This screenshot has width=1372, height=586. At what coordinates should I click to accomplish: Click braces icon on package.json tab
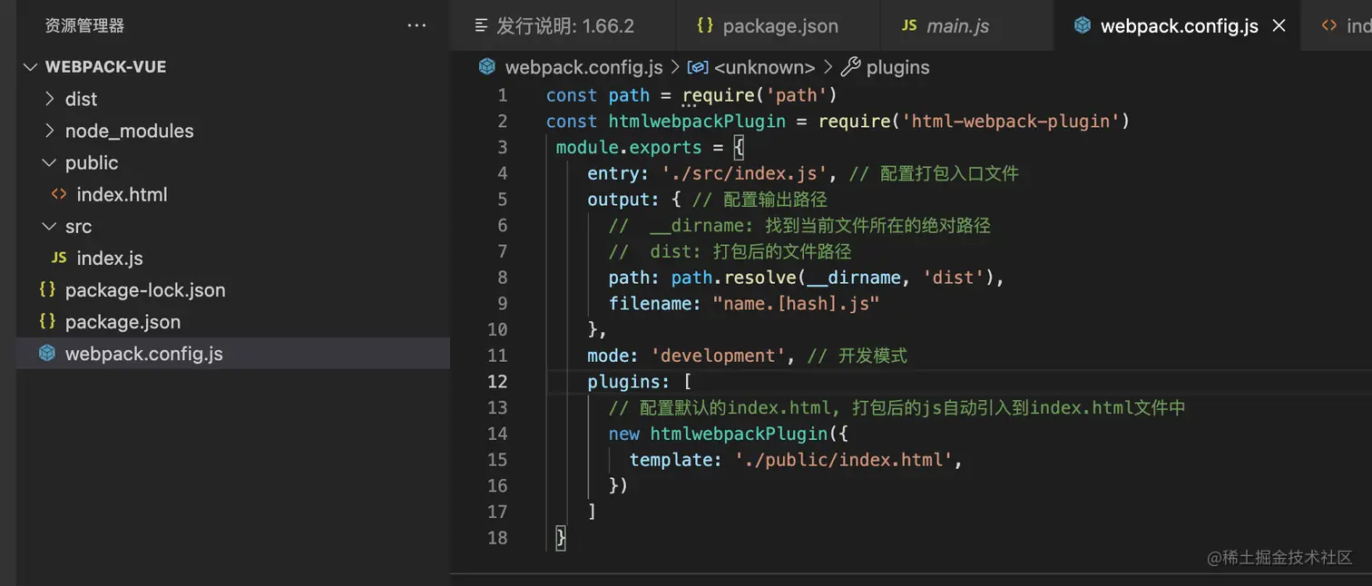pos(705,25)
